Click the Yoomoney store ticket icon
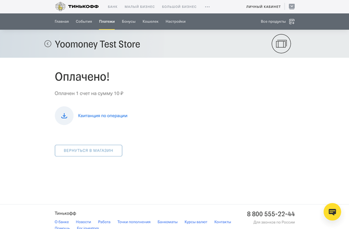The image size is (349, 229). point(281,44)
